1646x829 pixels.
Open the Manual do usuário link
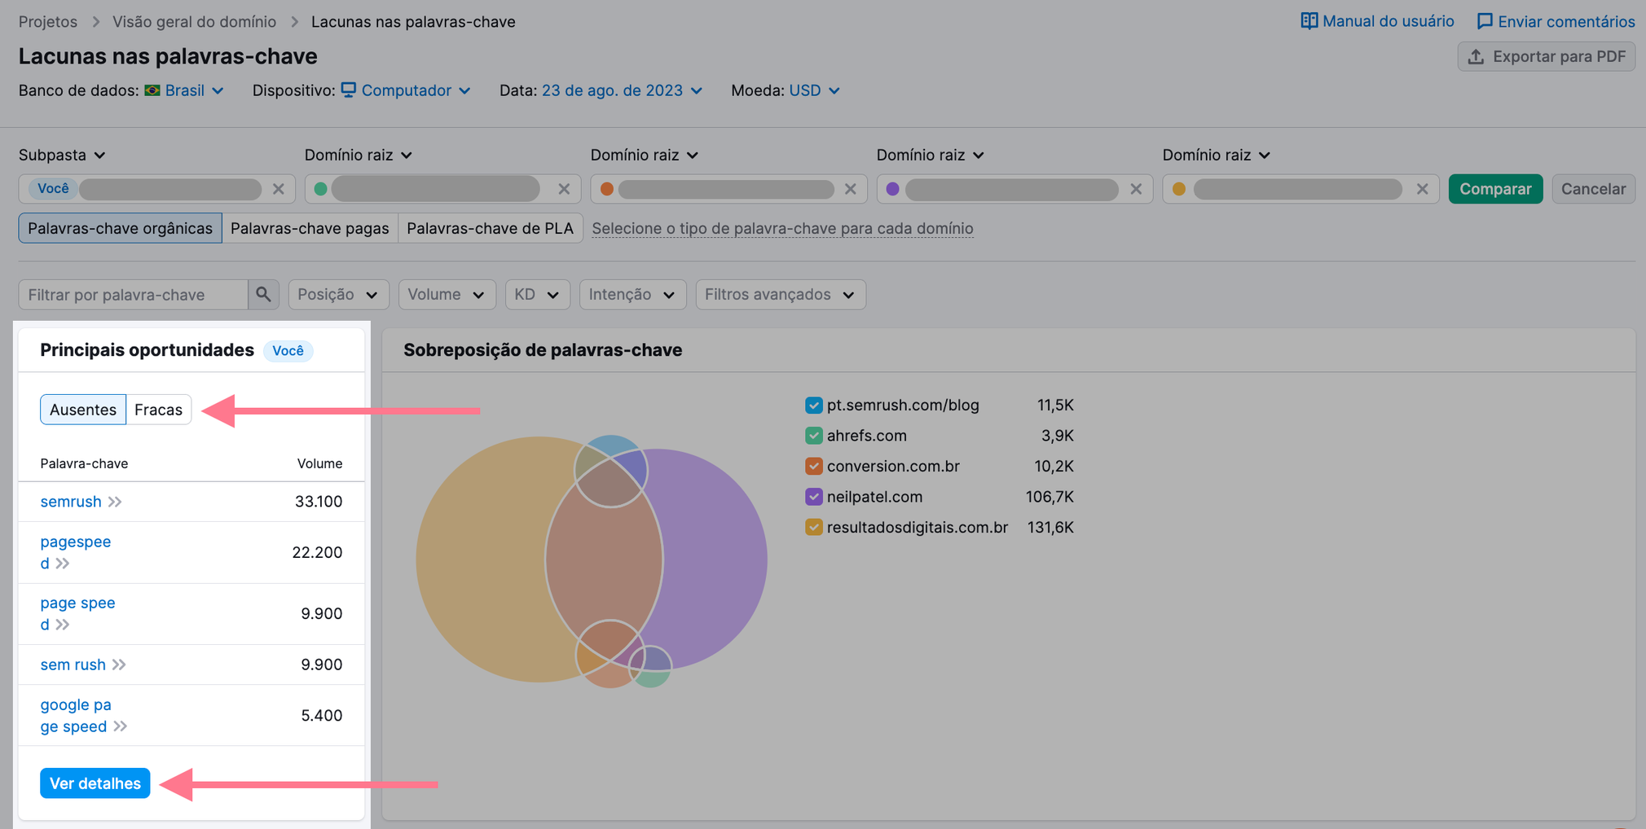(1377, 21)
